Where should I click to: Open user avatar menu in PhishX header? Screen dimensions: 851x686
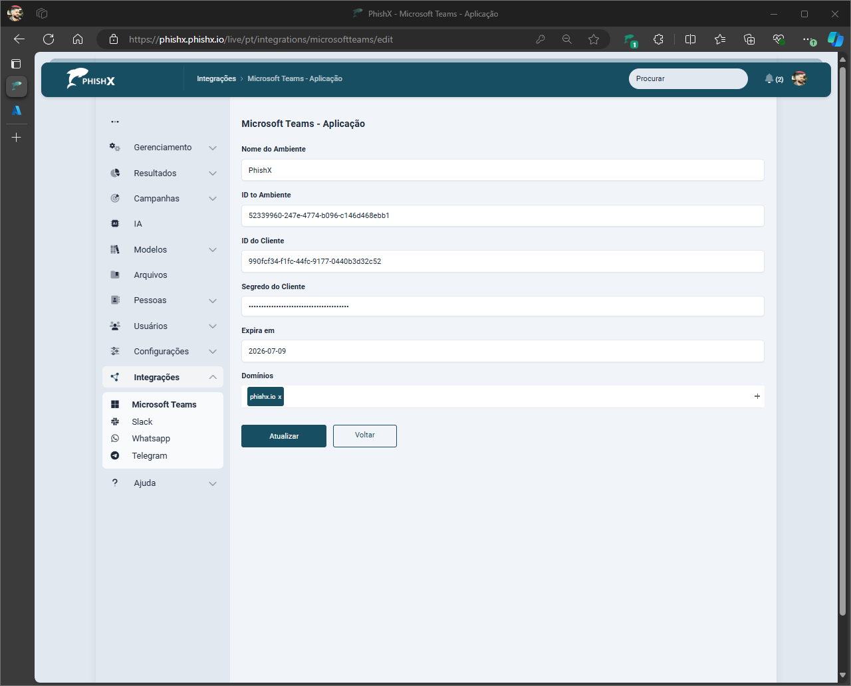pos(799,78)
